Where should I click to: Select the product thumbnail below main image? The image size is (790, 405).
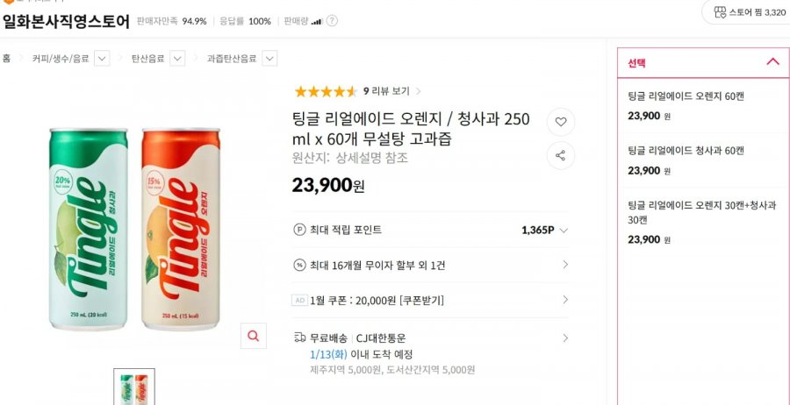pos(134,387)
